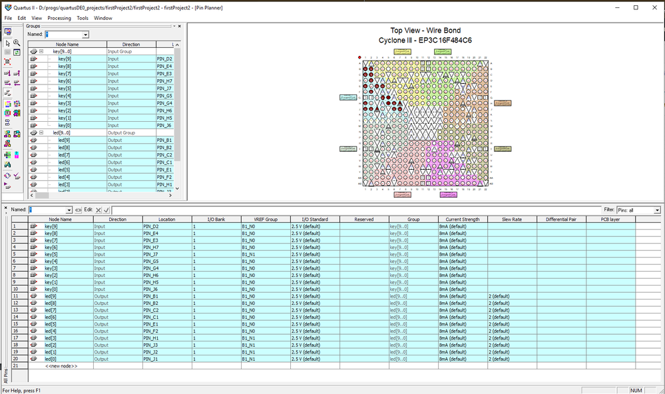This screenshot has width=665, height=394.
Task: Sort All Pins by I/O Bank header
Action: [216, 219]
